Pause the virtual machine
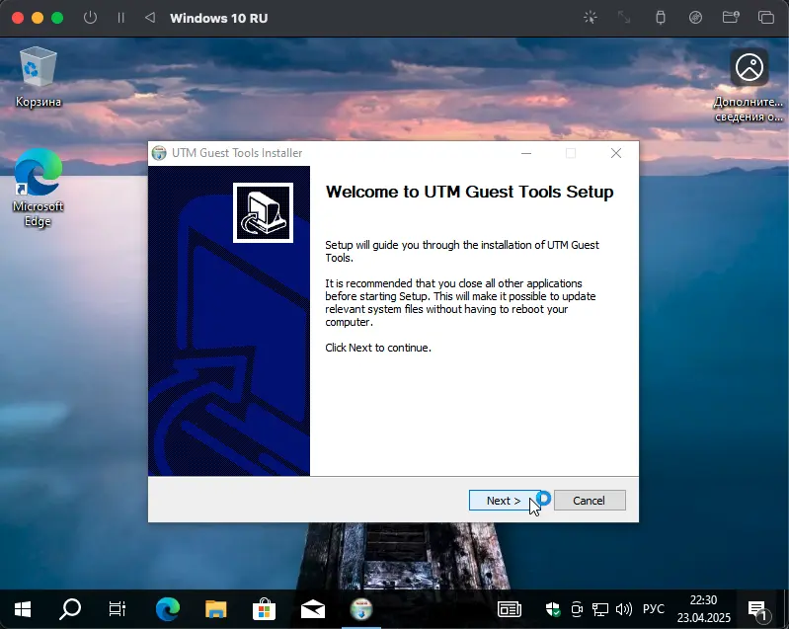 click(x=120, y=18)
